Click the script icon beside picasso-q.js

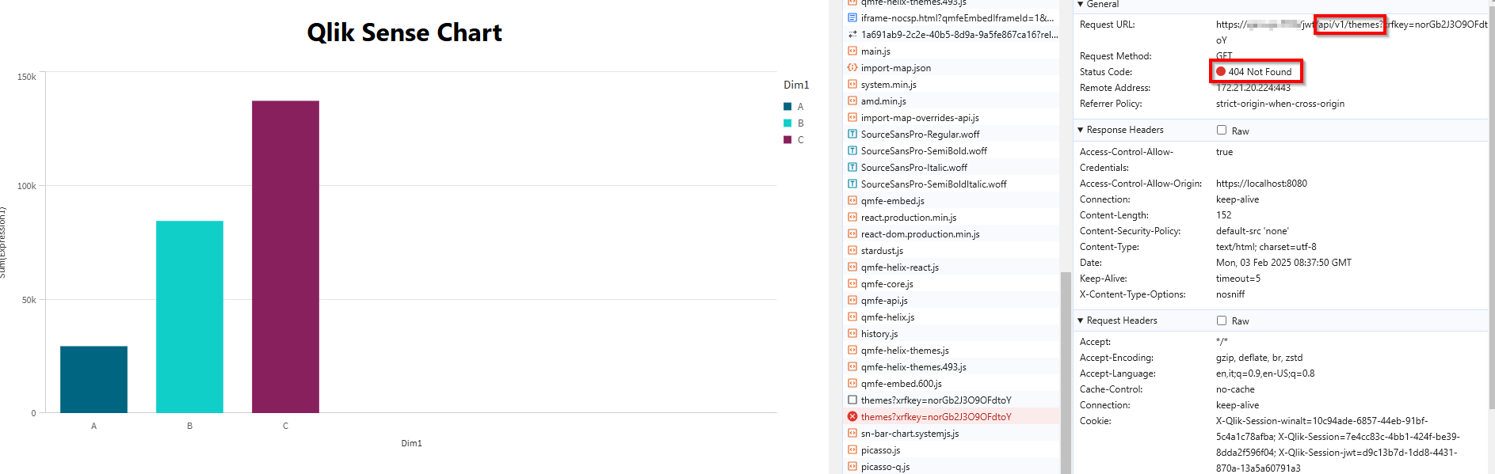coord(852,466)
